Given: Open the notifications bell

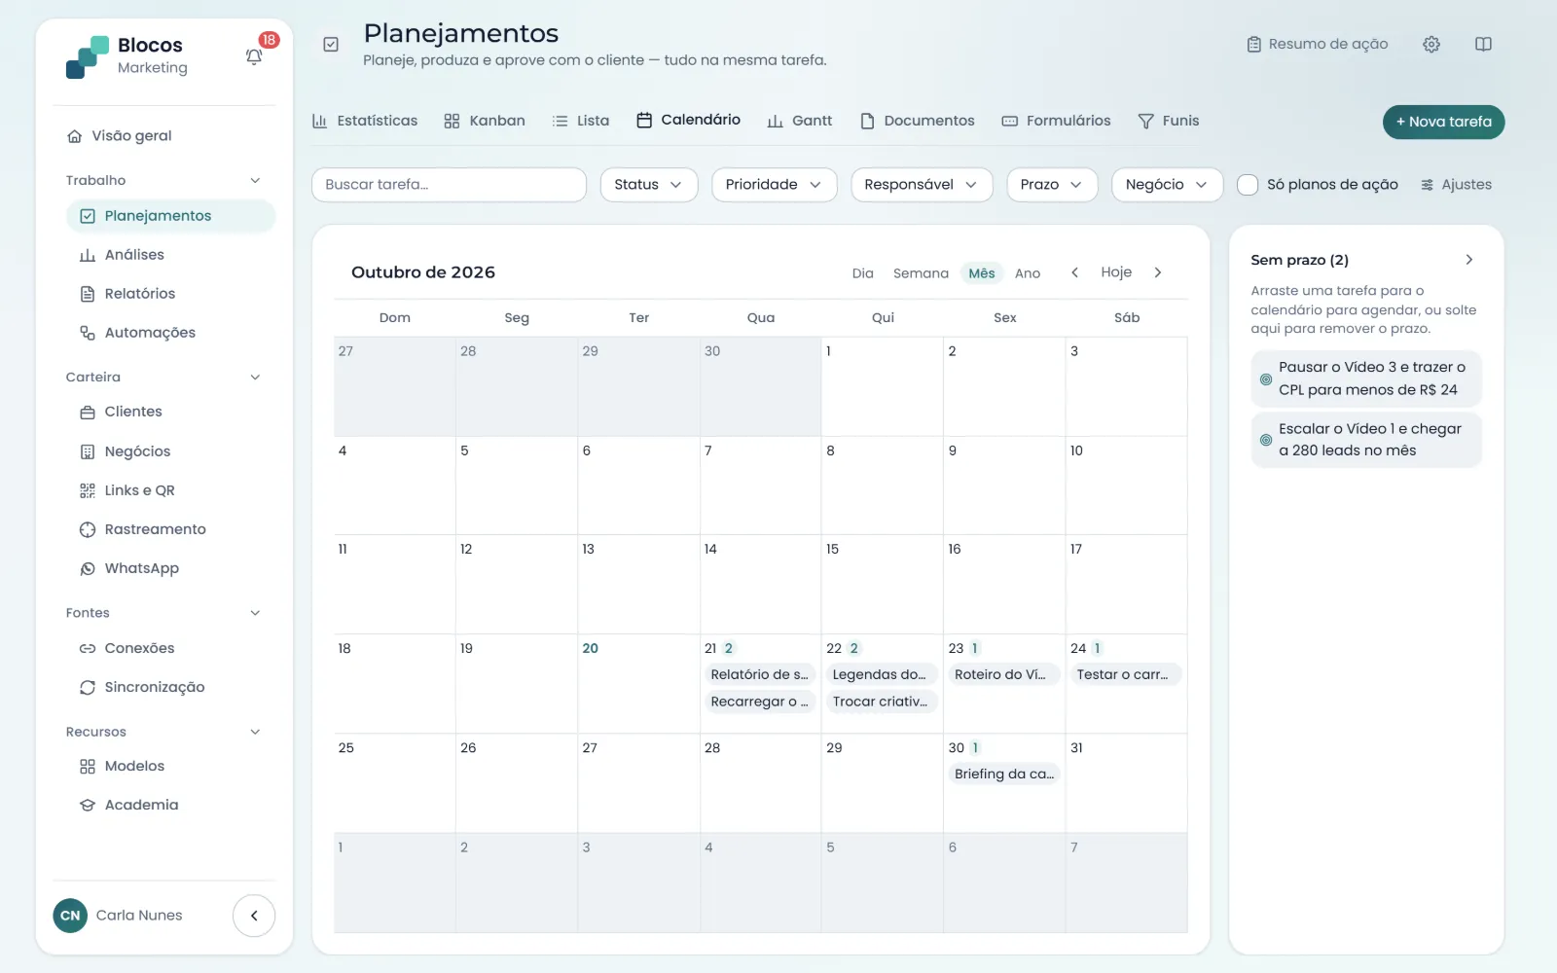Looking at the screenshot, I should pos(254,56).
